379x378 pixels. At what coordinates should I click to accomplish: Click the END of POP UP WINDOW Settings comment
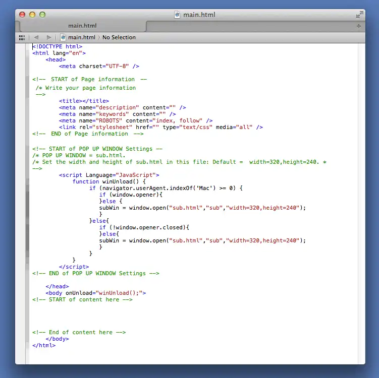tap(96, 273)
